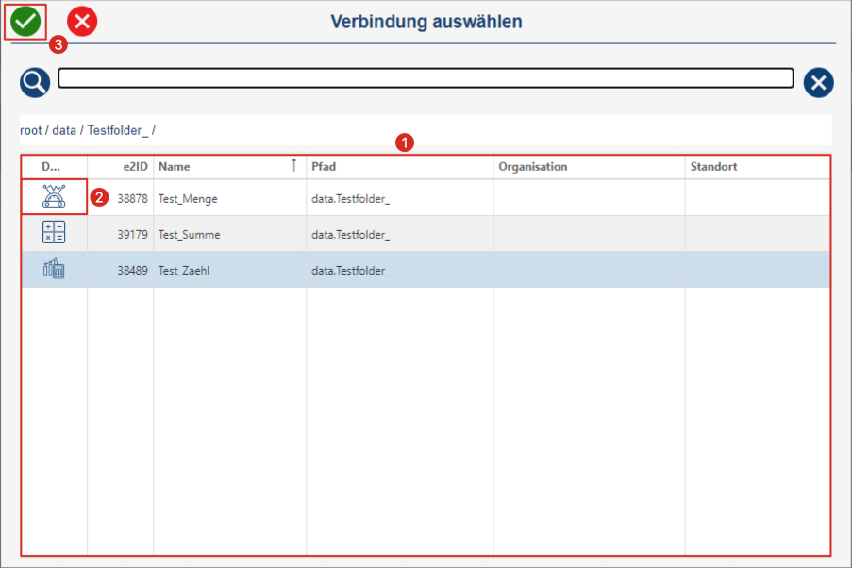This screenshot has width=852, height=568.
Task: Go to the data folder breadcrumb
Action: pos(64,130)
